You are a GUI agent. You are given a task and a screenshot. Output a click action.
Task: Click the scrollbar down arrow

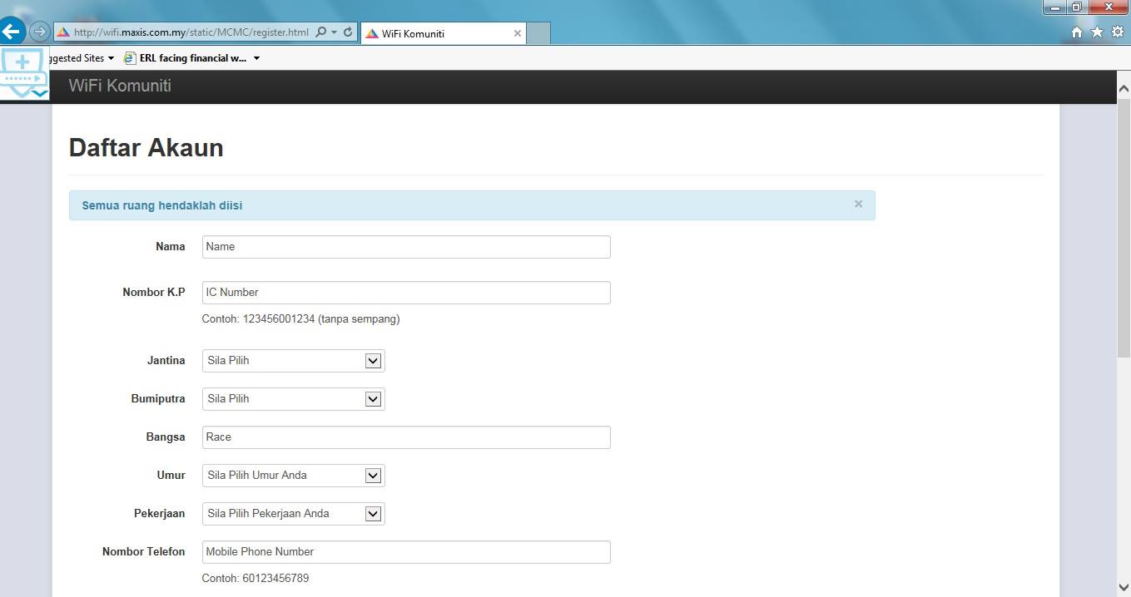click(1124, 588)
